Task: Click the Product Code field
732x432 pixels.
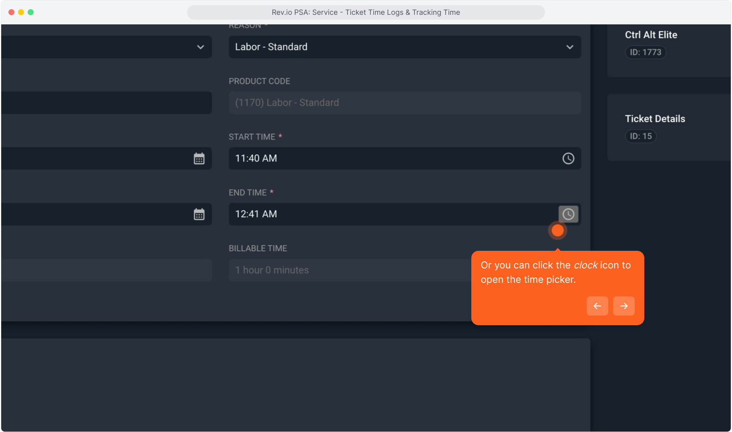Action: (404, 103)
